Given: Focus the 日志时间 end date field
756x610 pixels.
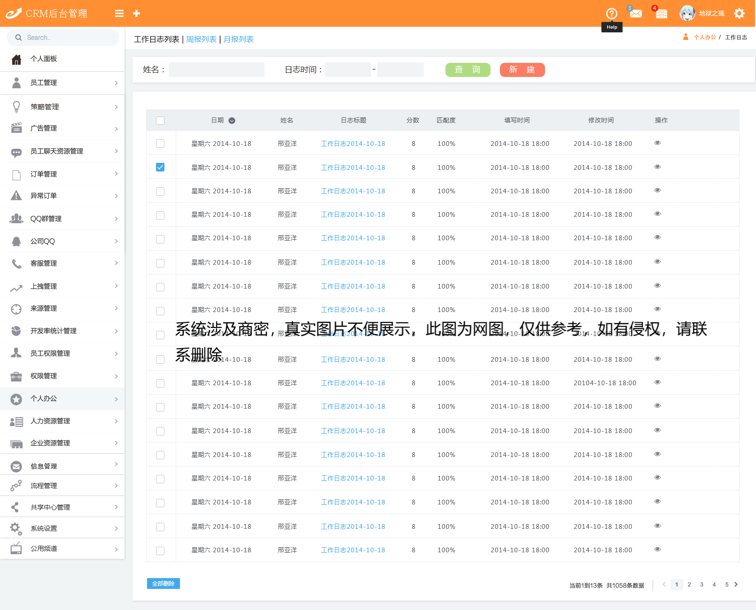Looking at the screenshot, I should pos(400,70).
